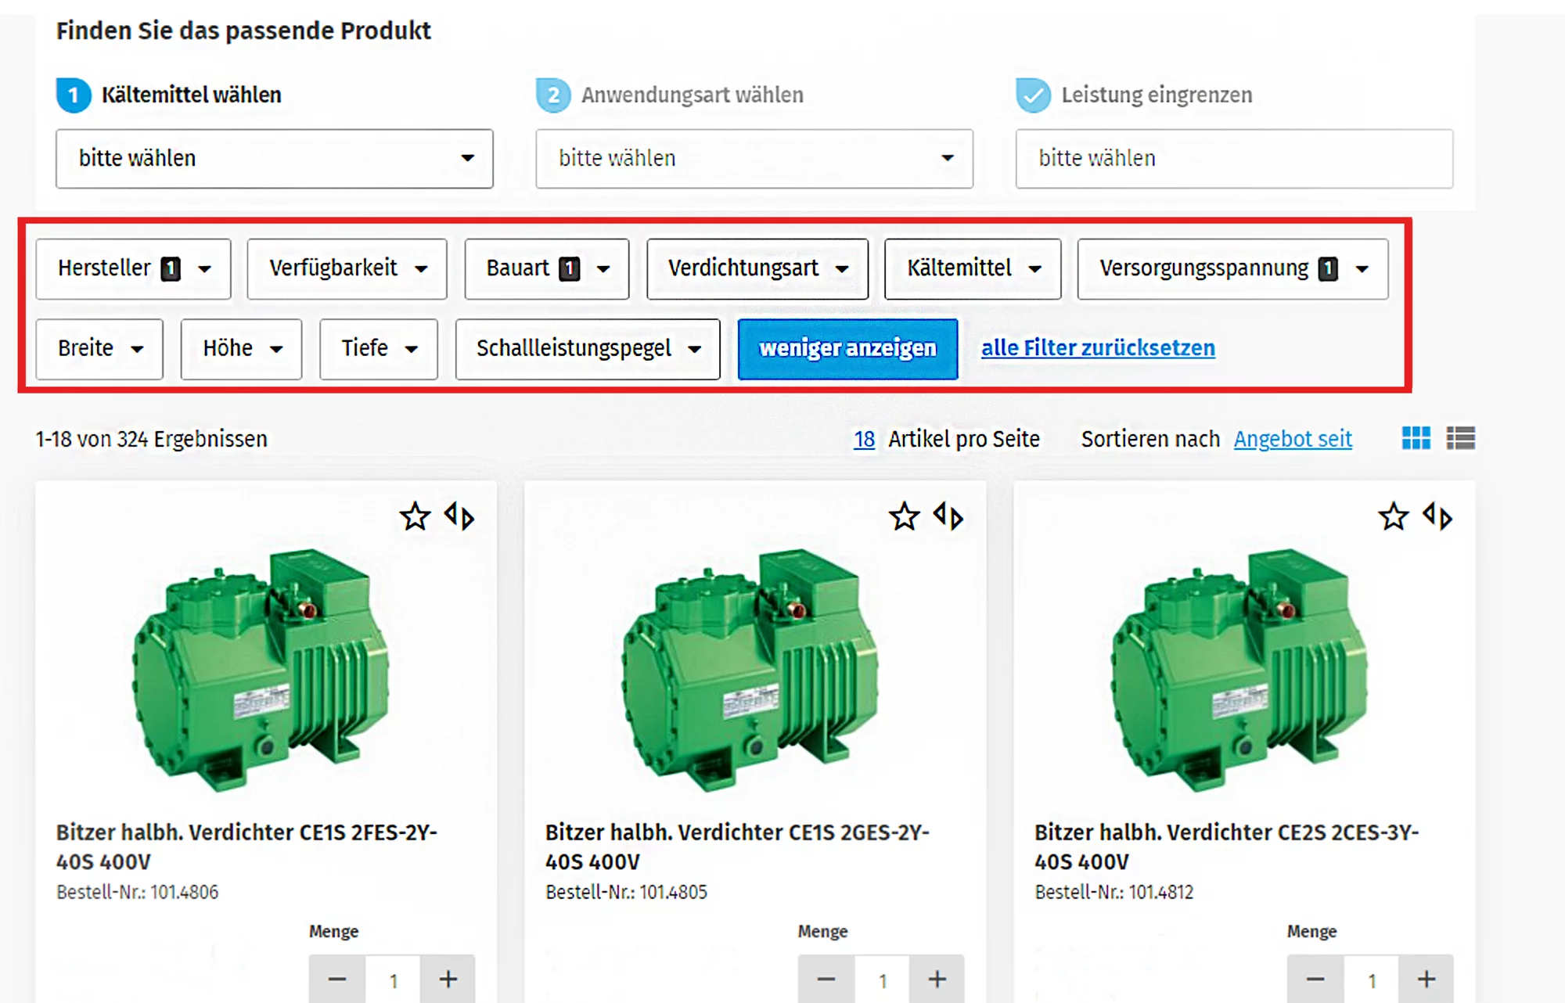Add CE2S 2CES-3Y compressor to favorites

coord(1393,517)
